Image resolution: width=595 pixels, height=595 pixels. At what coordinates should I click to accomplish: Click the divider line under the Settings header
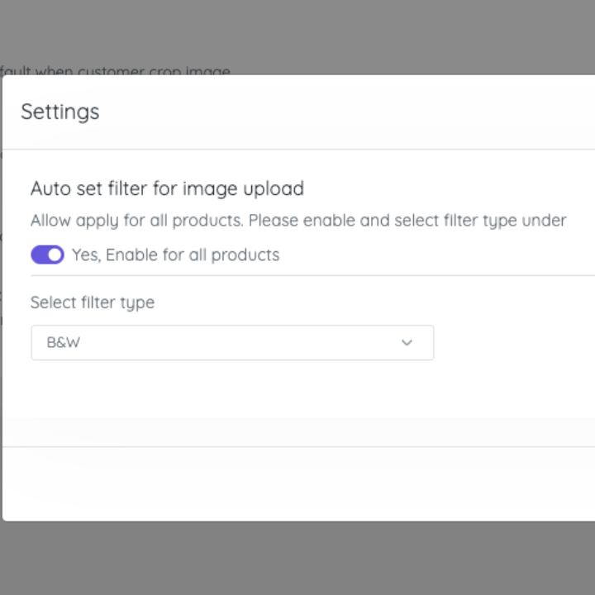[x=297, y=150]
